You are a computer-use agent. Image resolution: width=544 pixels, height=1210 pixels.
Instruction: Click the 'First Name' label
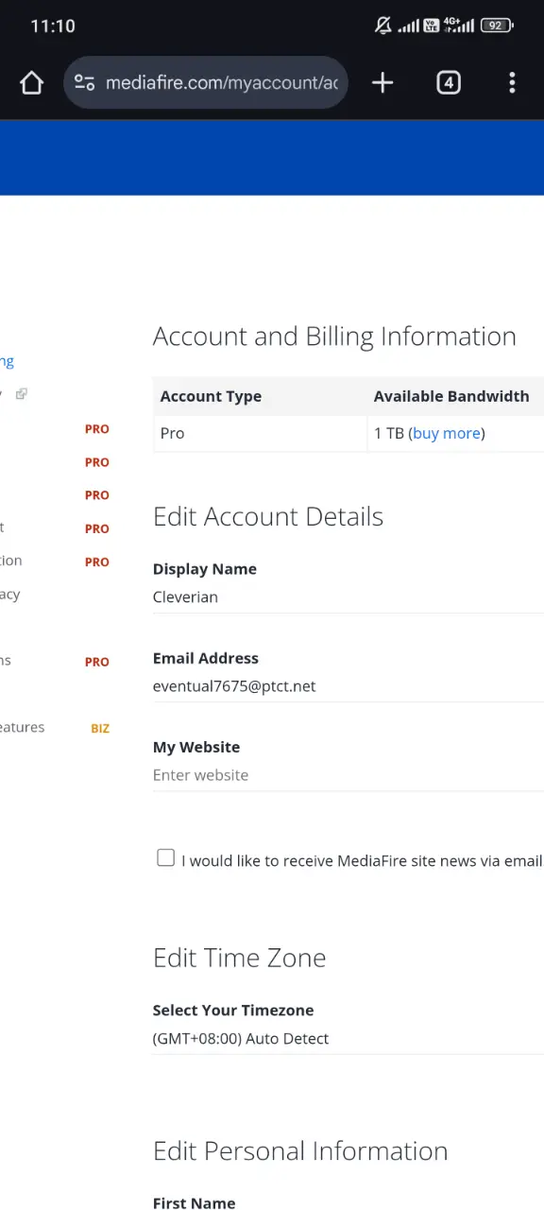[x=195, y=1202]
